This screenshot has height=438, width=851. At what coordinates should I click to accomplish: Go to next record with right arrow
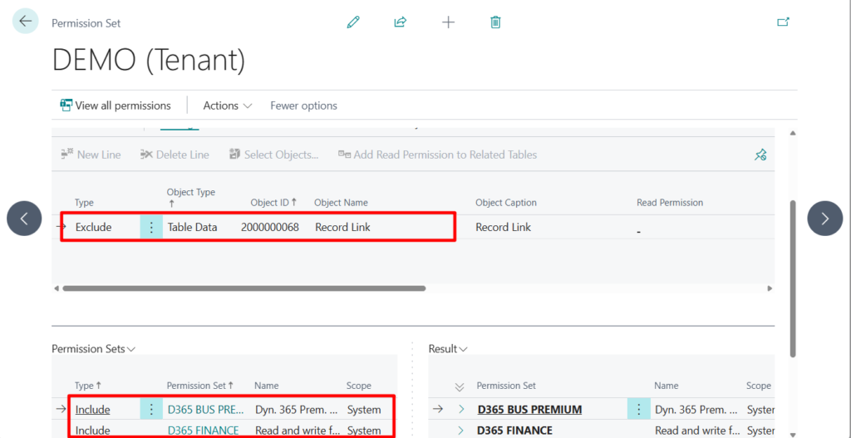(824, 219)
